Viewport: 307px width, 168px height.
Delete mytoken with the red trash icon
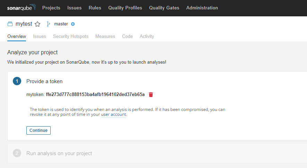pyautogui.click(x=151, y=95)
